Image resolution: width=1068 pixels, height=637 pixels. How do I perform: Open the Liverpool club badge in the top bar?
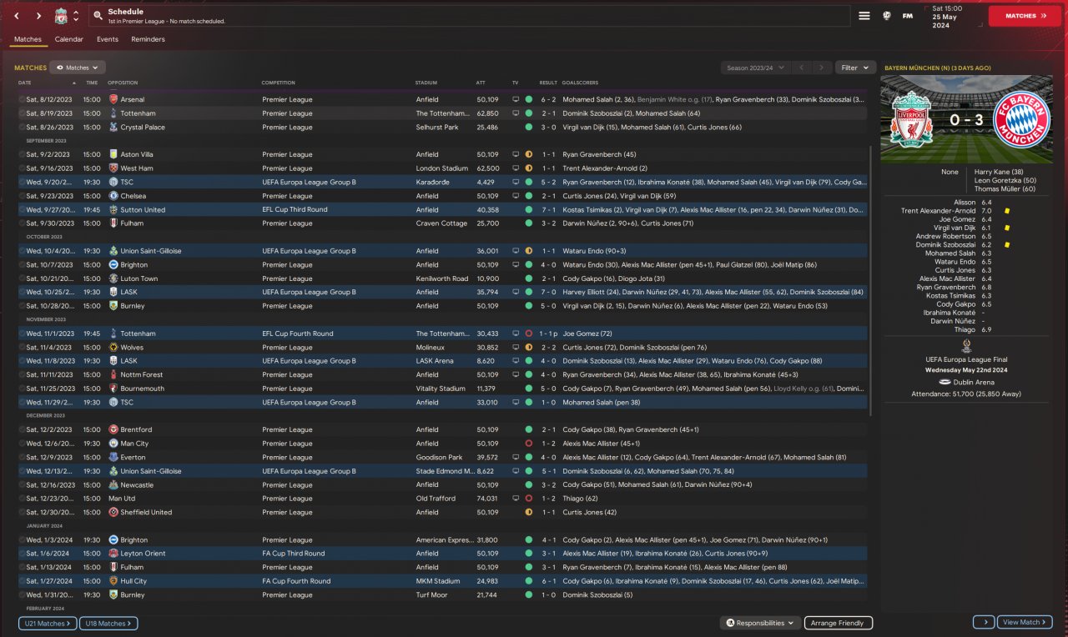click(x=61, y=16)
